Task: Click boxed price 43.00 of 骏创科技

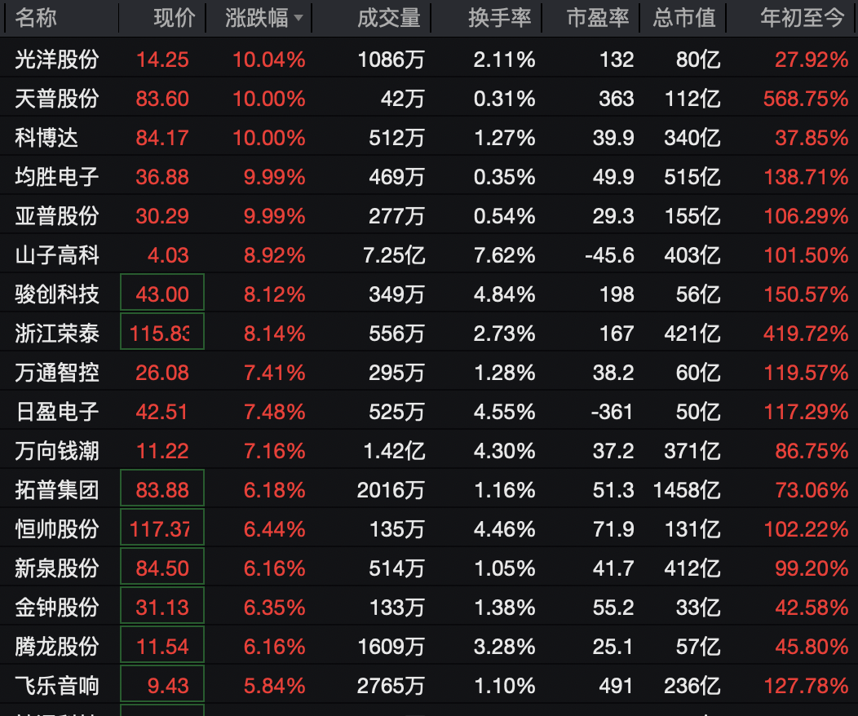Action: tap(162, 294)
